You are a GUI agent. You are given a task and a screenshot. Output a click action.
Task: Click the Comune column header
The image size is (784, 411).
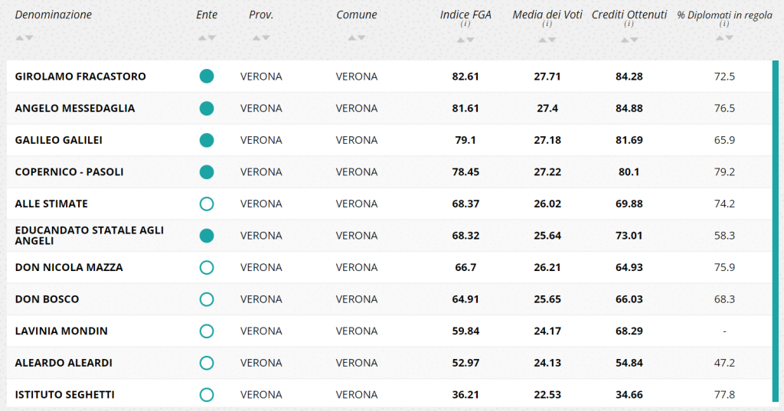coord(357,15)
